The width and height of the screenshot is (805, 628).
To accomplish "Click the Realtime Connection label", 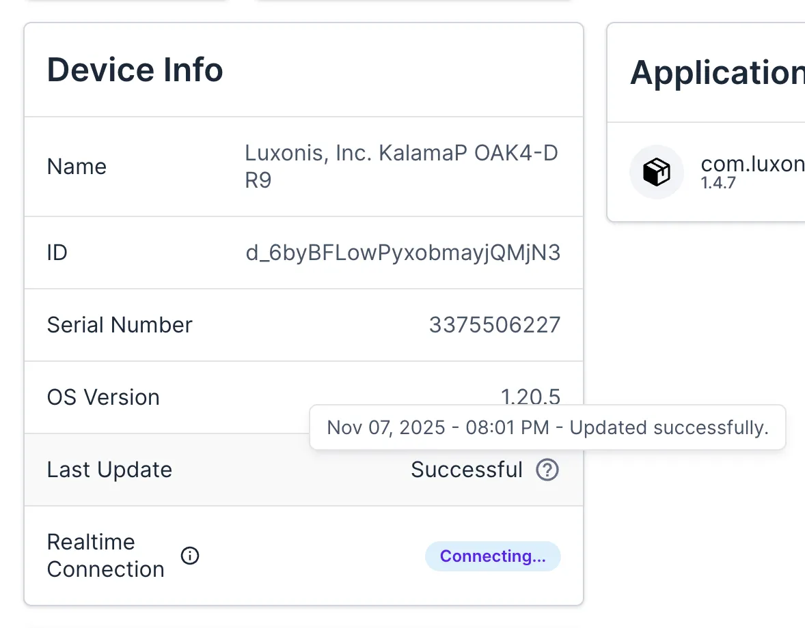I will coord(105,556).
